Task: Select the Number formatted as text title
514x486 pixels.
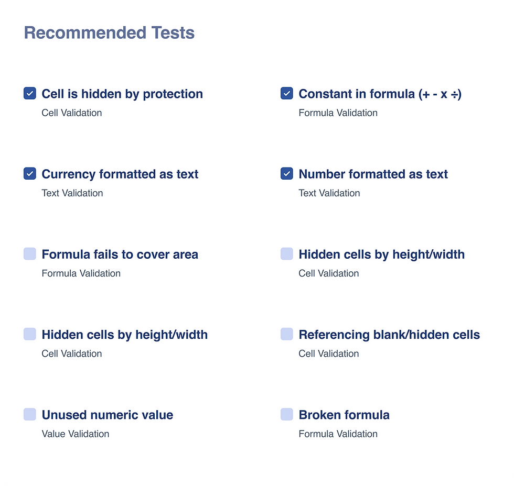Action: pyautogui.click(x=373, y=174)
